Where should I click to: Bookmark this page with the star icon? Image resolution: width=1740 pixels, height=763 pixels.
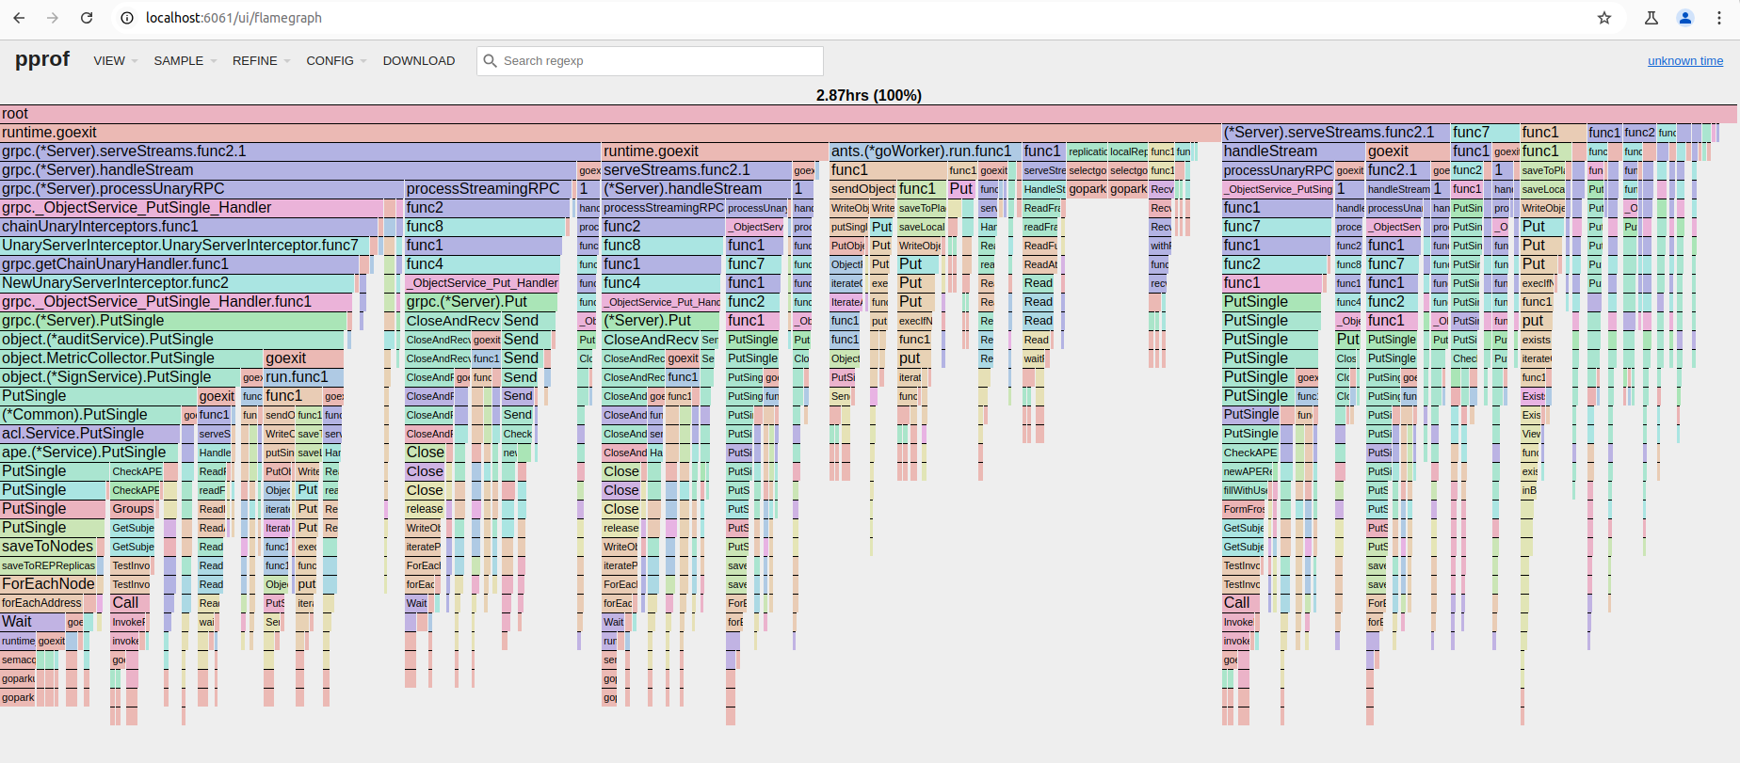click(1604, 18)
